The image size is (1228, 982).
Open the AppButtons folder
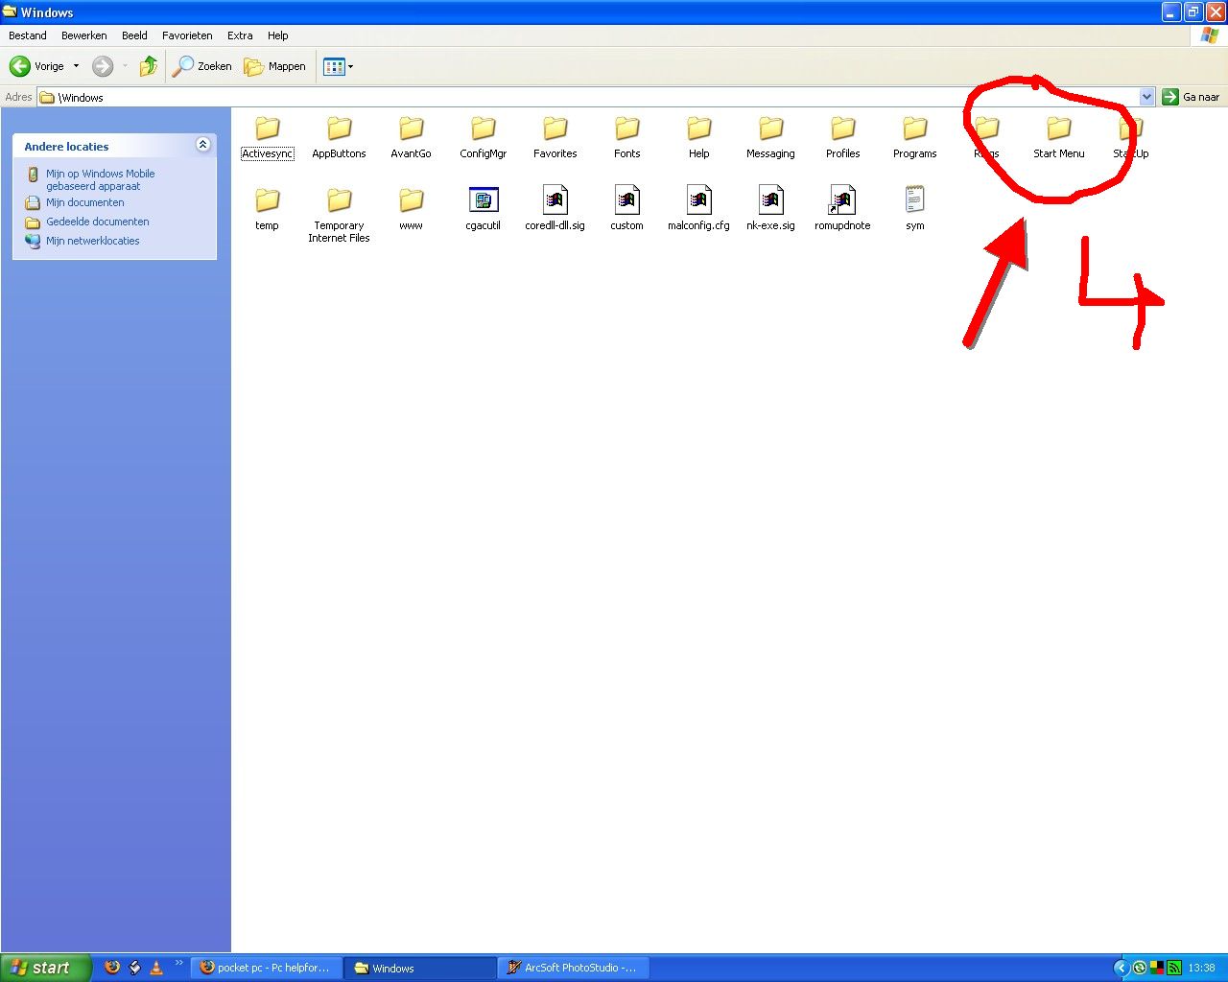click(339, 137)
